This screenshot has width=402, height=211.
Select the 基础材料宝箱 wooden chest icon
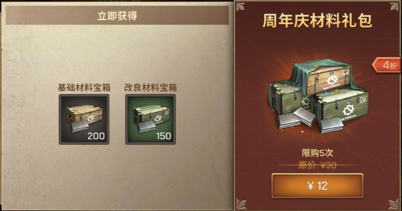(x=84, y=119)
